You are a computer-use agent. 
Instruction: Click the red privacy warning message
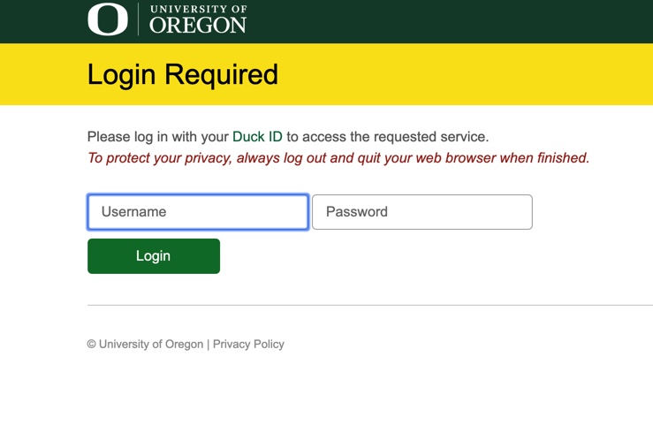point(338,158)
